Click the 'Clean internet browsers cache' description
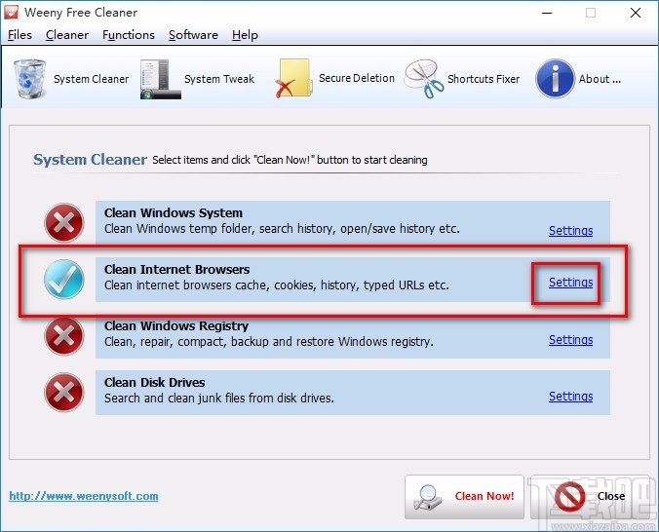The width and height of the screenshot is (659, 532). [x=277, y=285]
